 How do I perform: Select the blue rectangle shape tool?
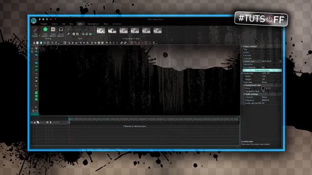click(x=36, y=63)
